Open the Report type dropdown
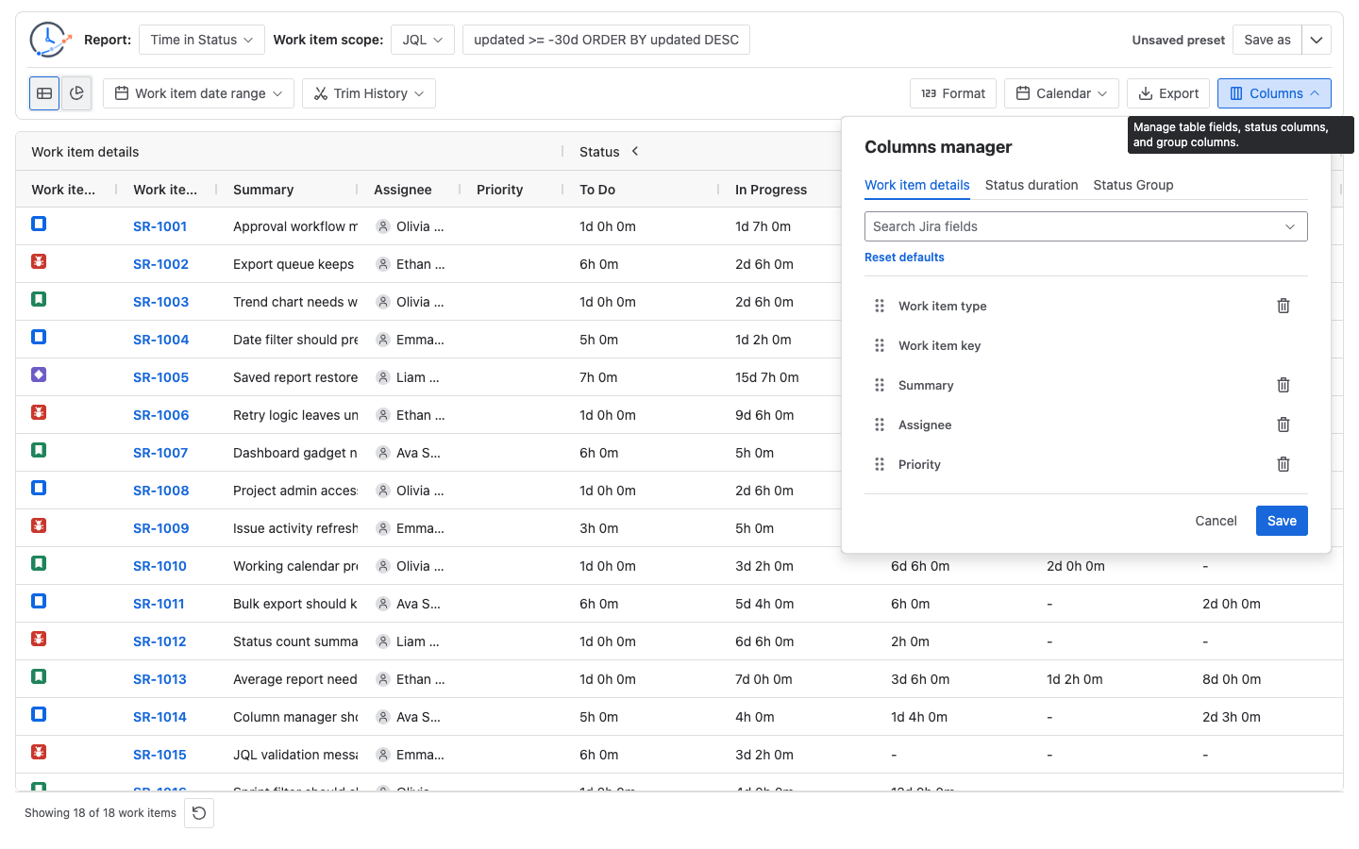 tap(202, 40)
